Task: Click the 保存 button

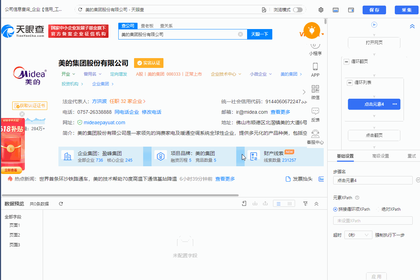Action: (x=374, y=10)
